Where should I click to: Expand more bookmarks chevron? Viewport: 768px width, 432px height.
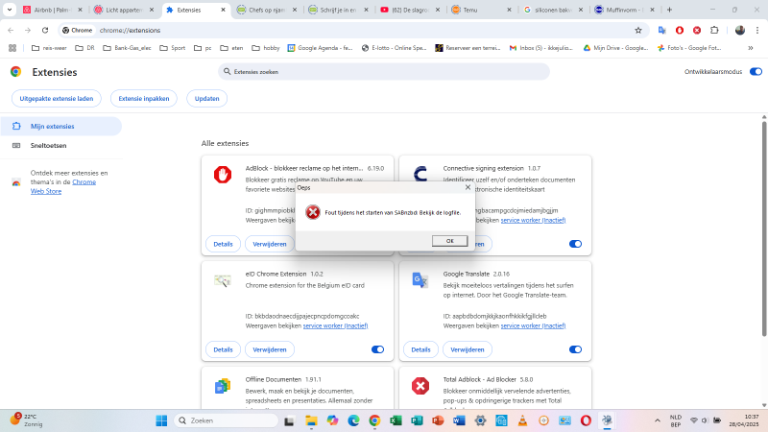(751, 48)
